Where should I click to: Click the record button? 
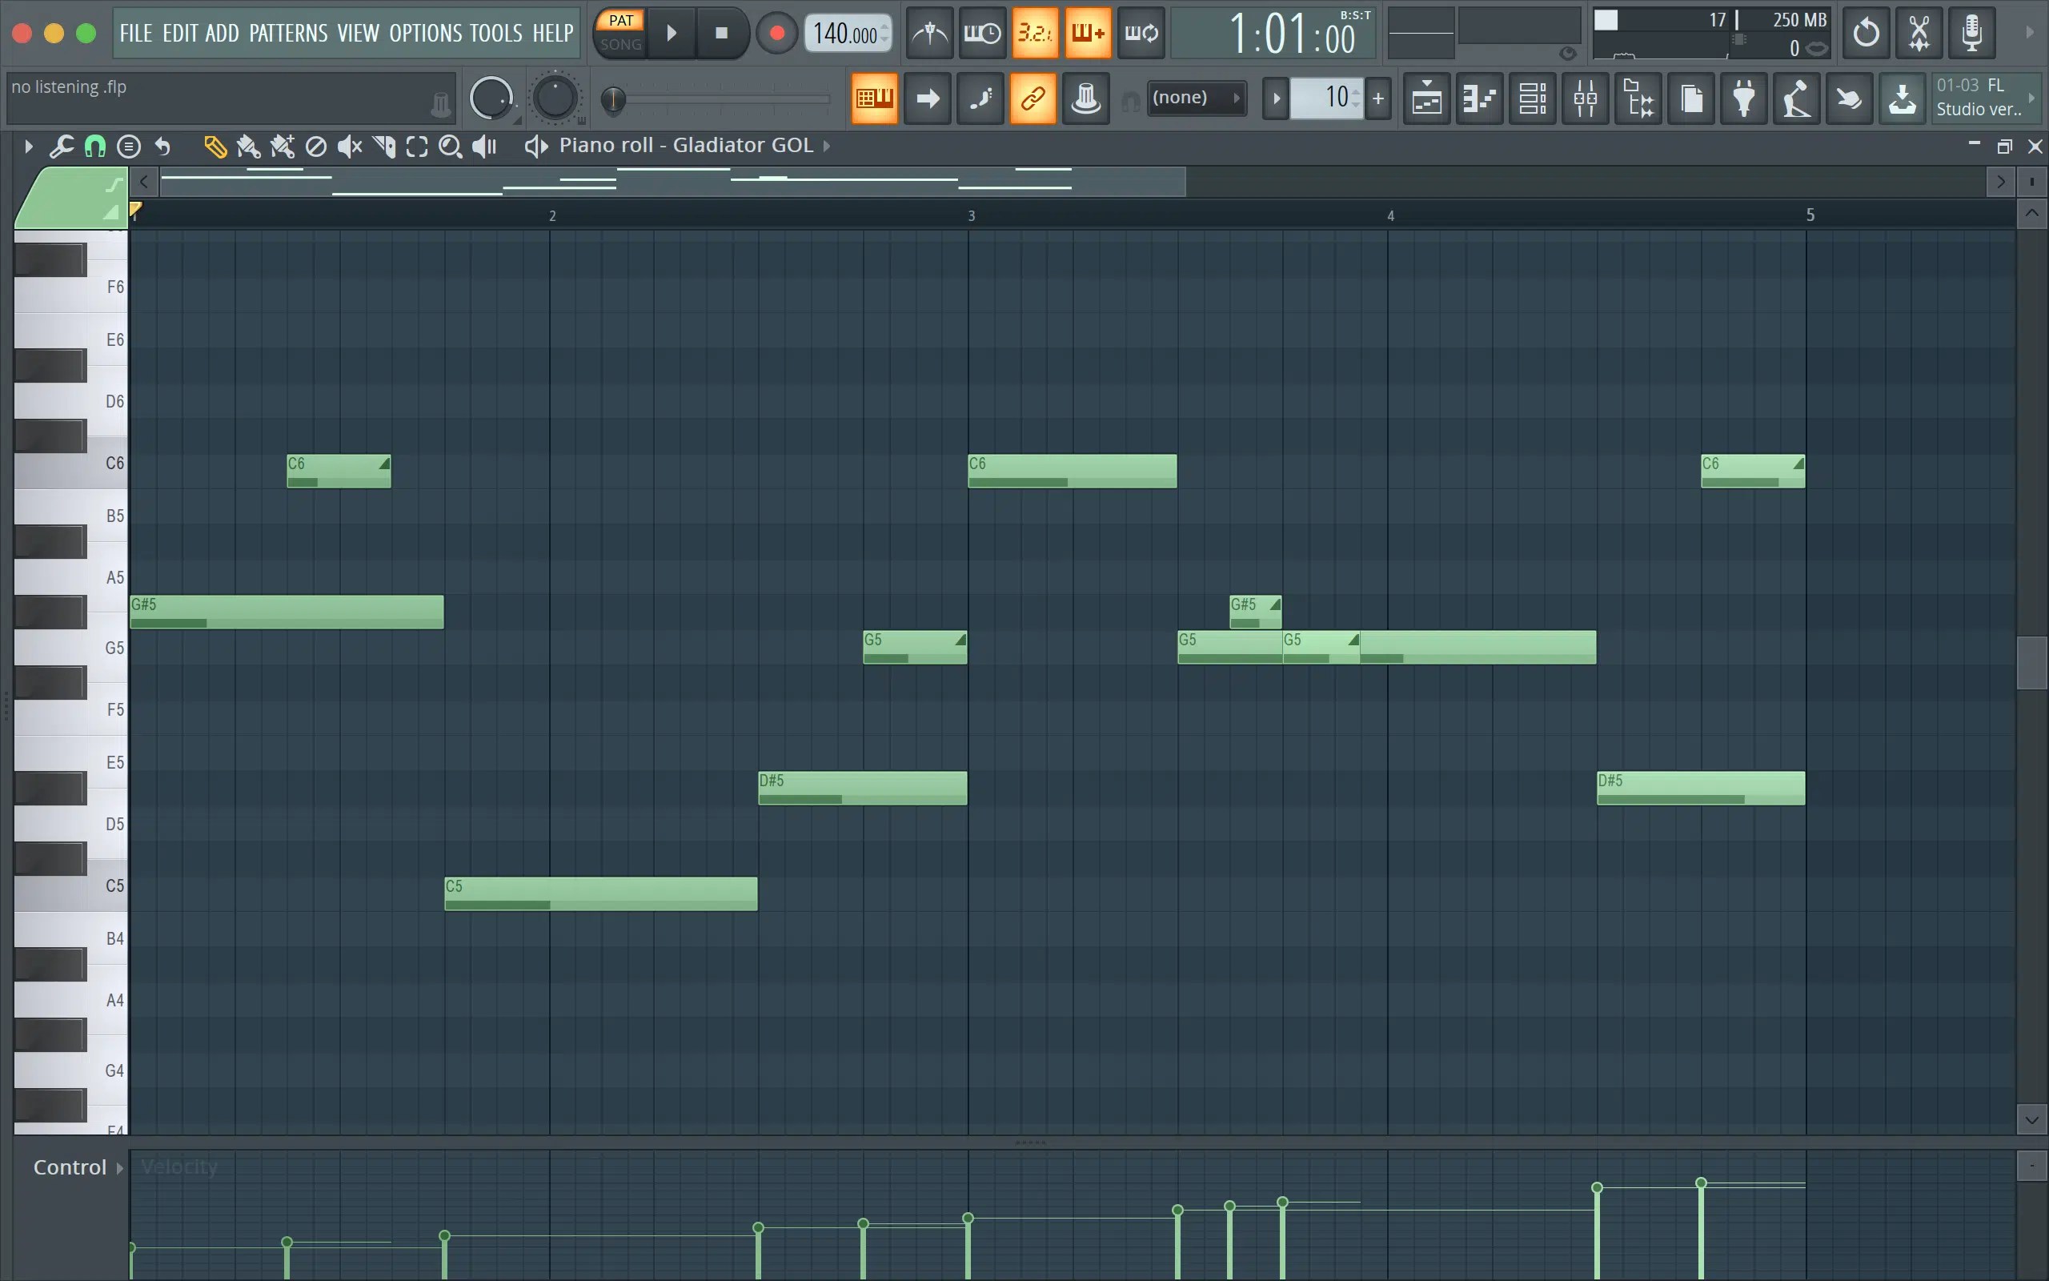(776, 33)
